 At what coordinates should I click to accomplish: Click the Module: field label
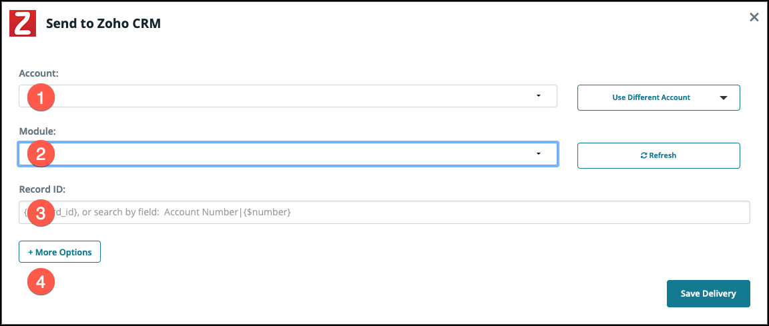tap(37, 132)
